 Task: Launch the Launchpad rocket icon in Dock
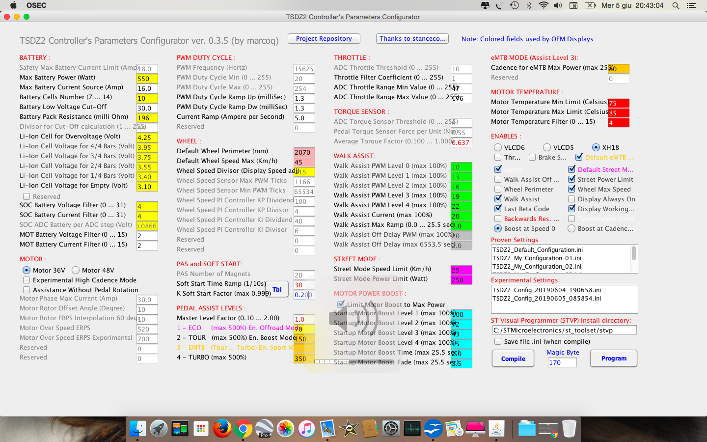pos(159,429)
